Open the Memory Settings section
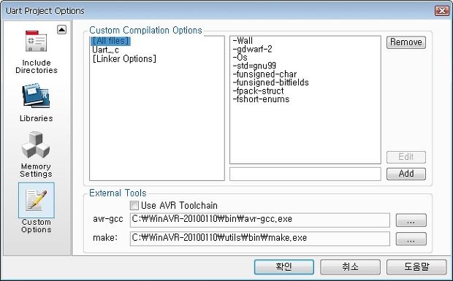Image resolution: width=453 pixels, height=281 pixels. coord(36,154)
